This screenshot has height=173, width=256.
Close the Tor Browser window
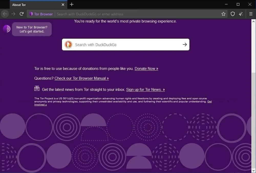(x=250, y=4)
